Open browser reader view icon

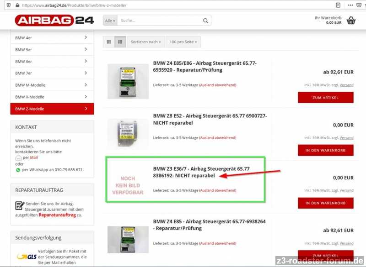pos(338,5)
